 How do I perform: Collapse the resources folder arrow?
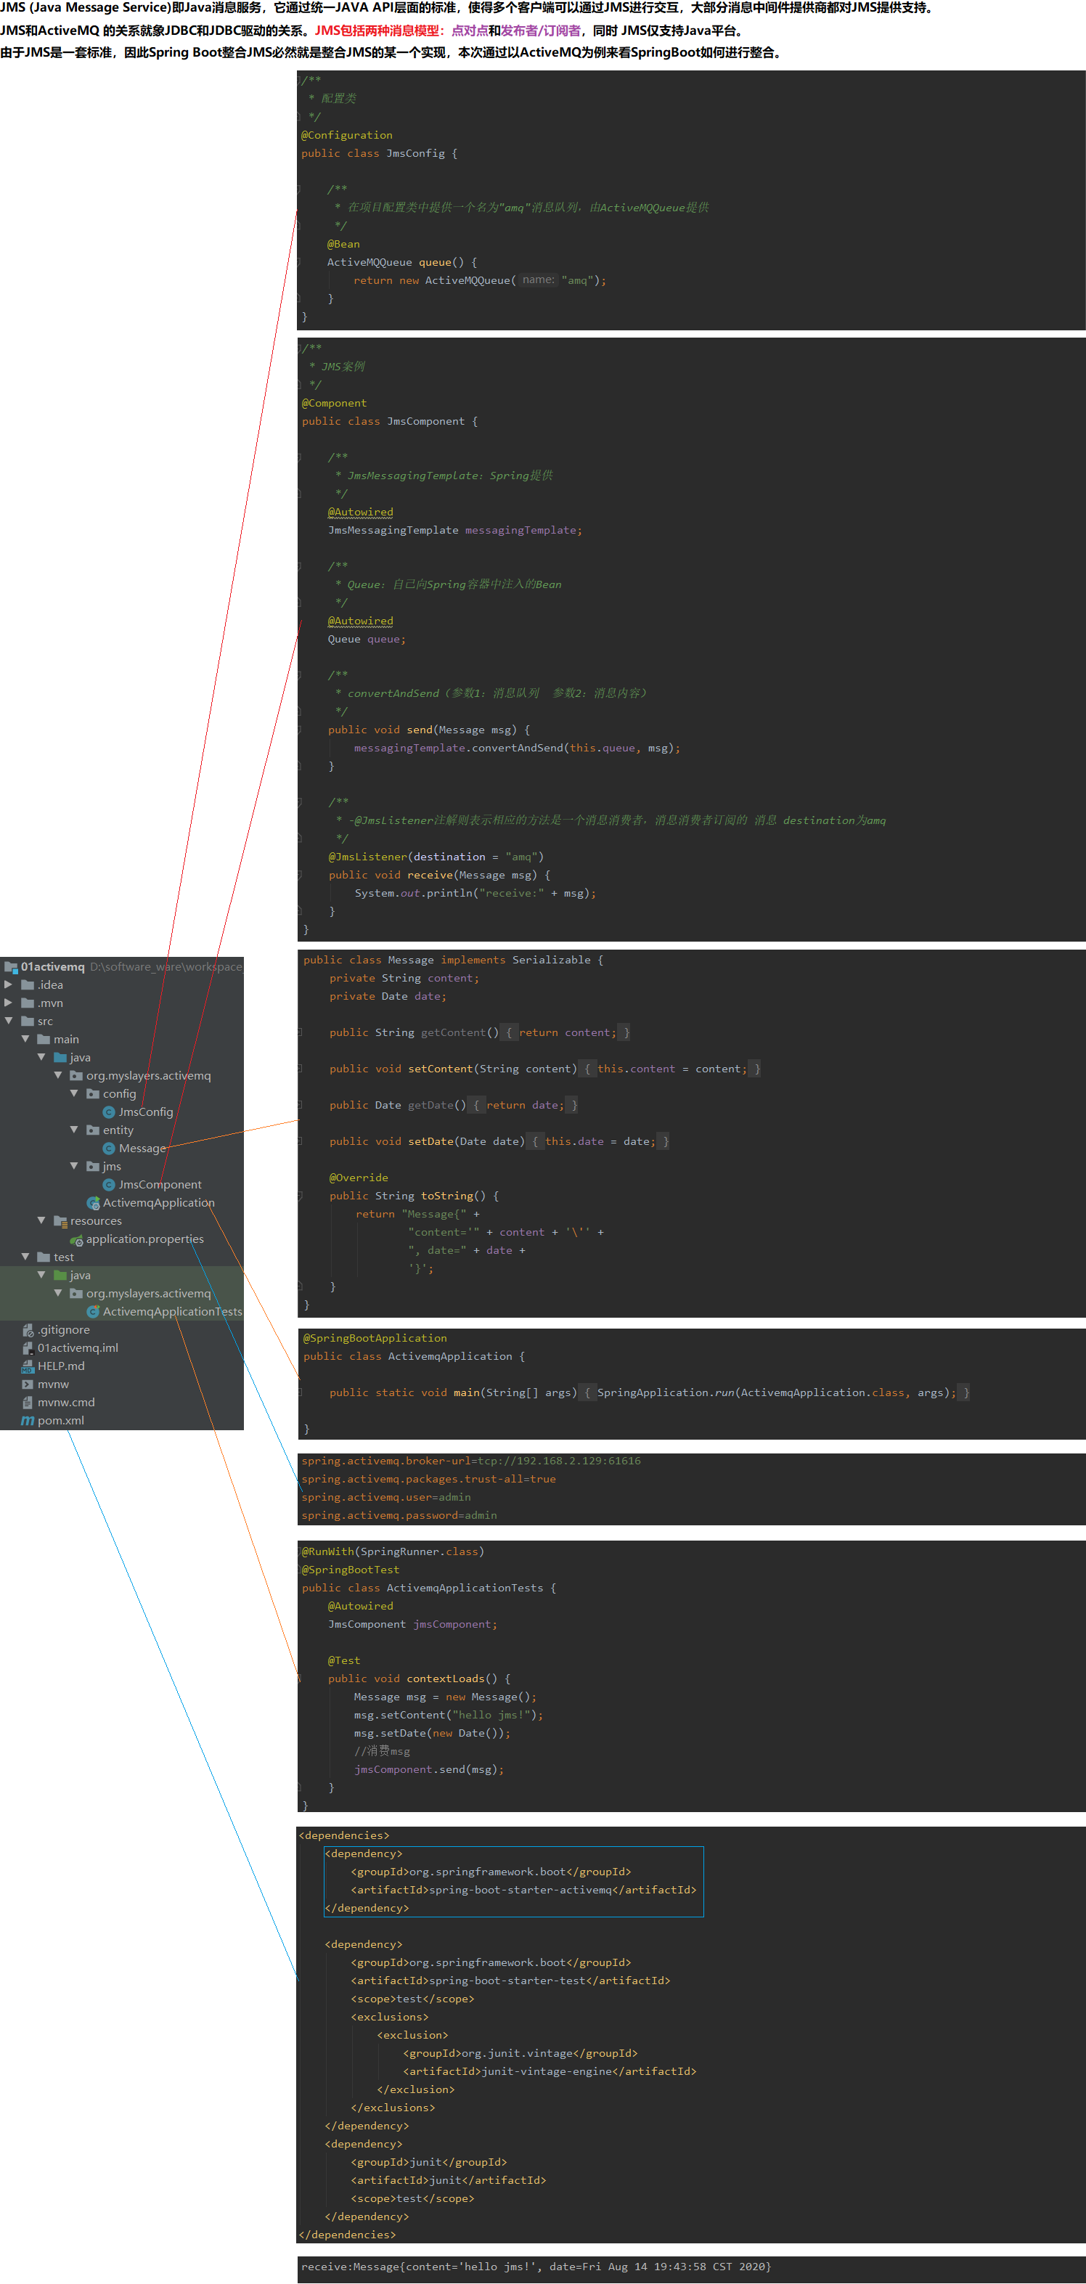(x=41, y=1221)
